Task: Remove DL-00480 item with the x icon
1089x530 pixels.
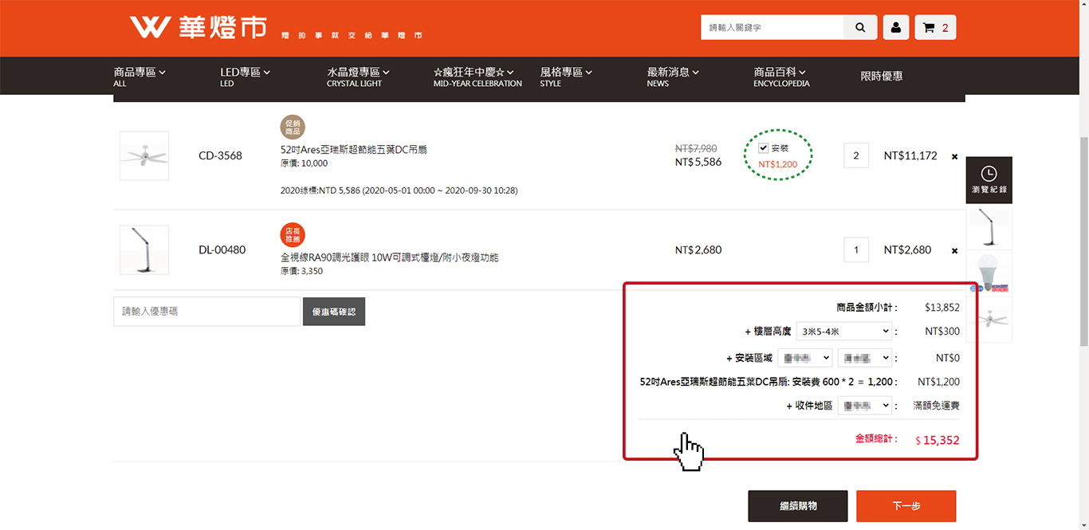Action: 954,251
